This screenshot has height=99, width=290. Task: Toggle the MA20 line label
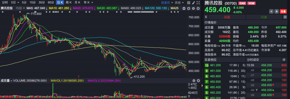click(x=84, y=8)
